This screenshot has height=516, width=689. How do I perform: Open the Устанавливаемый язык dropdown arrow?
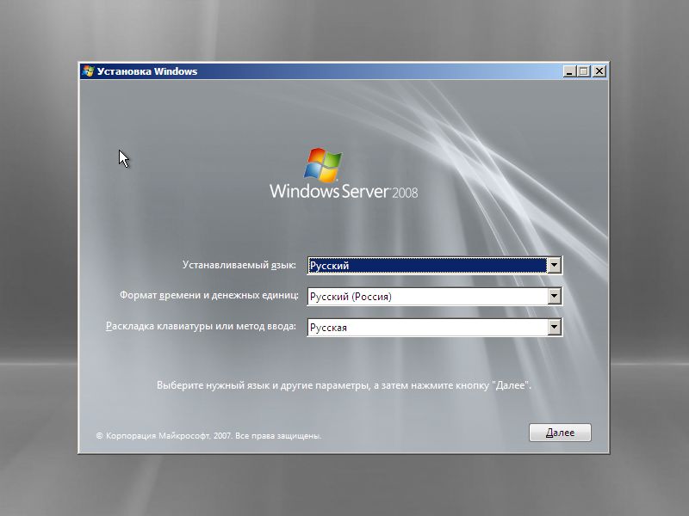click(x=554, y=265)
